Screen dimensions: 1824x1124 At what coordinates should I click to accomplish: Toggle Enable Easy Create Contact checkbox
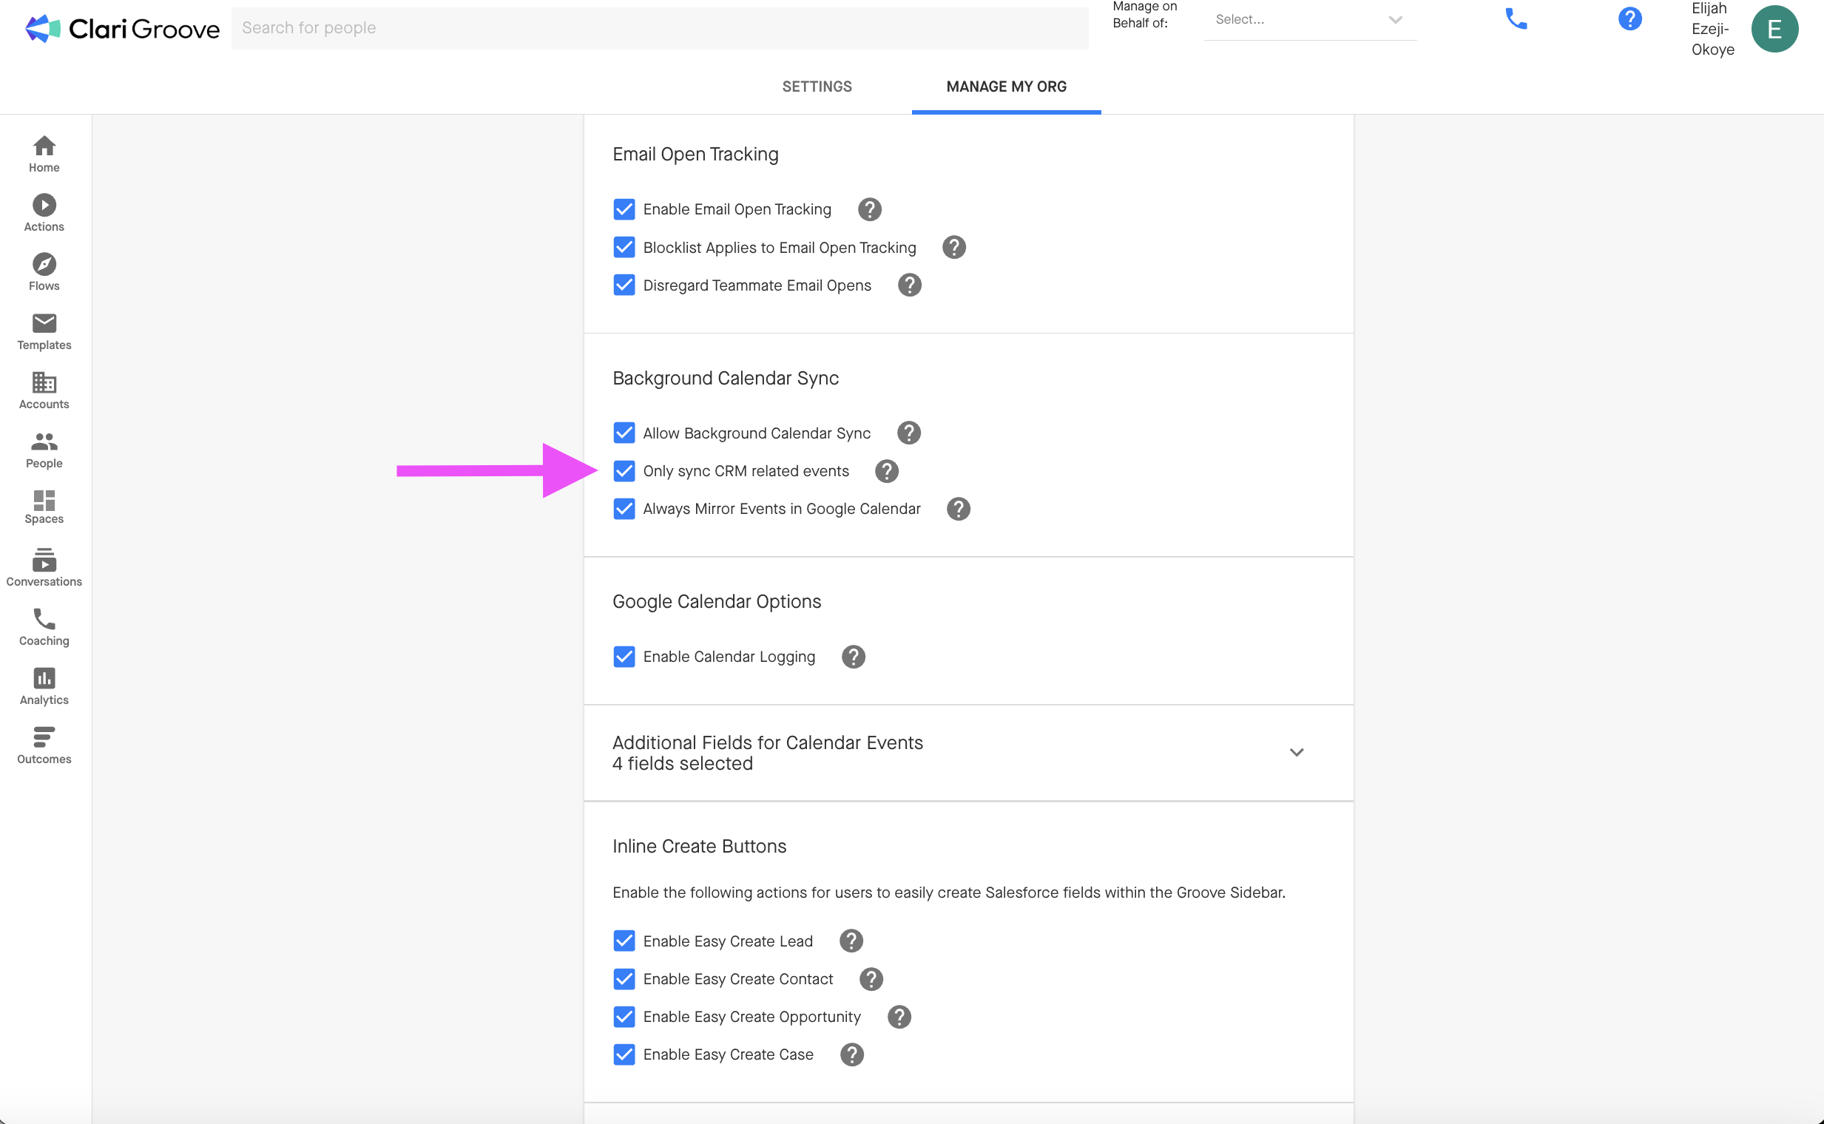pyautogui.click(x=624, y=979)
